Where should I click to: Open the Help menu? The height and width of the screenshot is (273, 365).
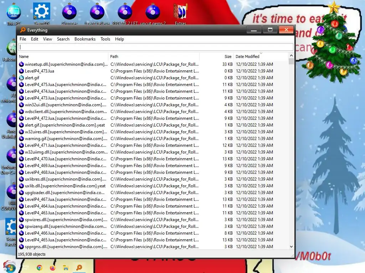119,39
